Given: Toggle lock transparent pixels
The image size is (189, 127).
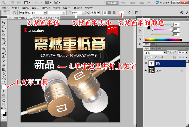Looking at the screenshot, I should click(x=152, y=57).
